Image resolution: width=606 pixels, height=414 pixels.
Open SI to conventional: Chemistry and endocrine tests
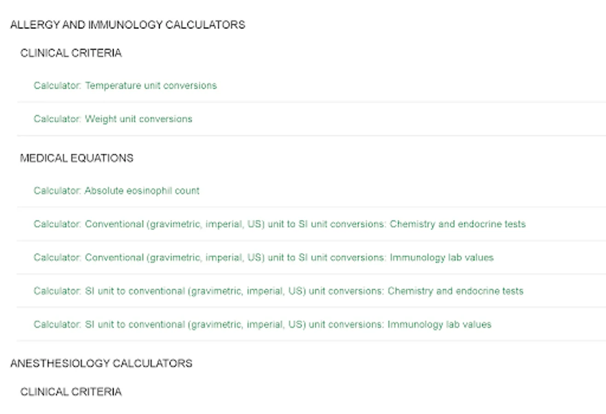point(278,291)
